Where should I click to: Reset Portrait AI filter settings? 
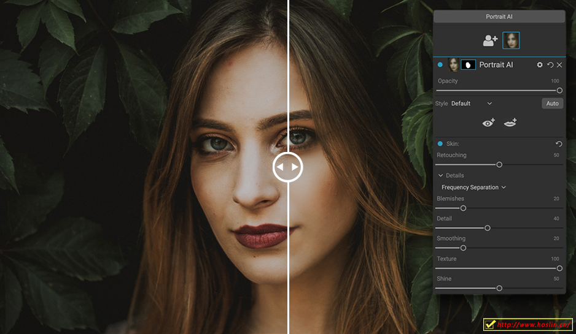(x=550, y=65)
